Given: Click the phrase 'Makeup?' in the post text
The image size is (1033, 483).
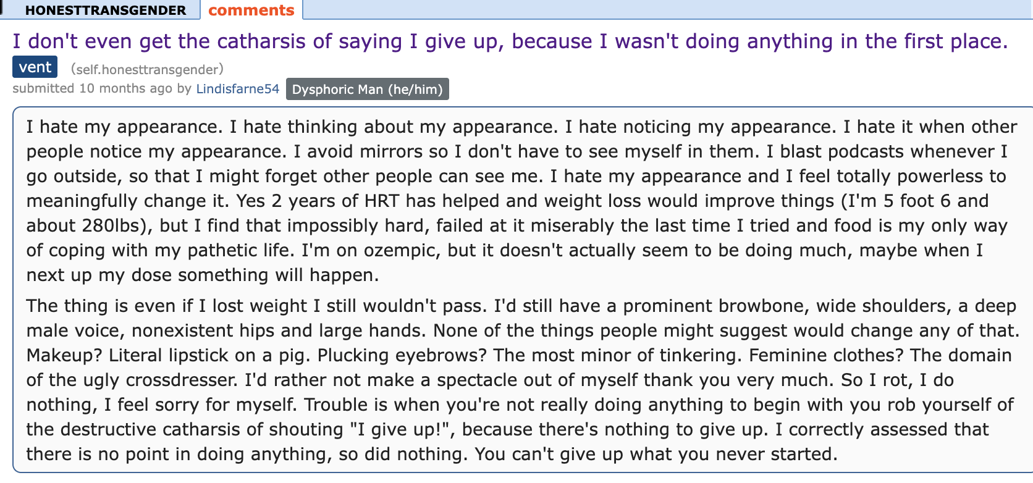Looking at the screenshot, I should (64, 356).
